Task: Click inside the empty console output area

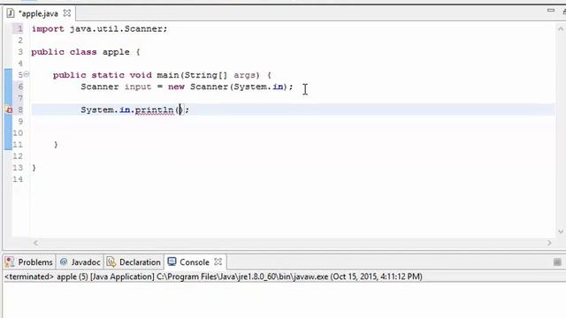Action: 284,300
